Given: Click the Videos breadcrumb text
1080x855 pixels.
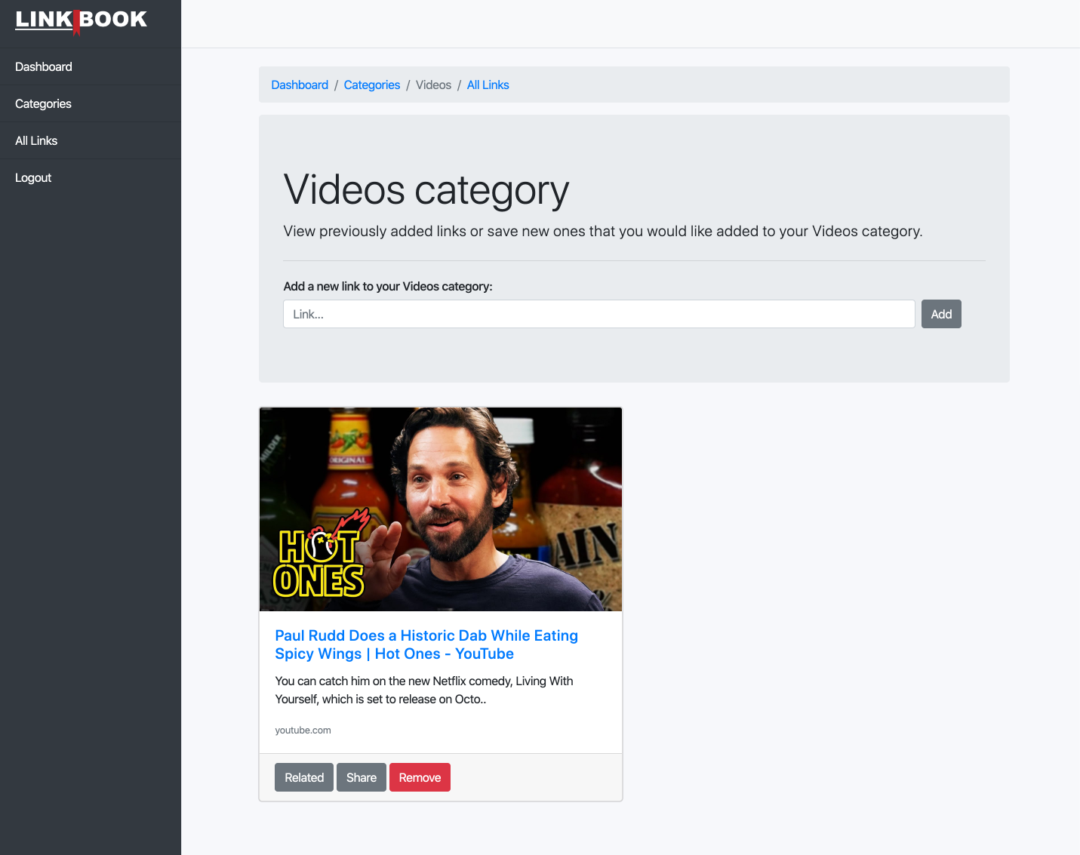Looking at the screenshot, I should click(x=433, y=85).
